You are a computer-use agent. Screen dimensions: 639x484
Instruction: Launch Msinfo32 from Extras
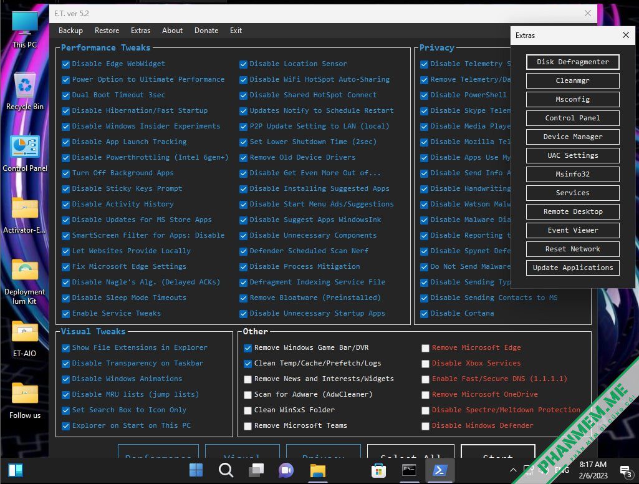click(x=572, y=174)
